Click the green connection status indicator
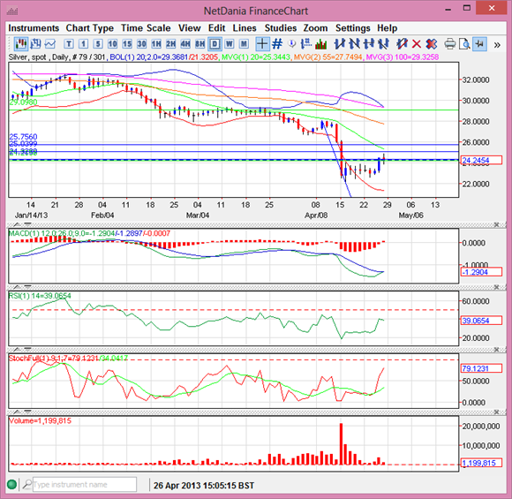 12,485
